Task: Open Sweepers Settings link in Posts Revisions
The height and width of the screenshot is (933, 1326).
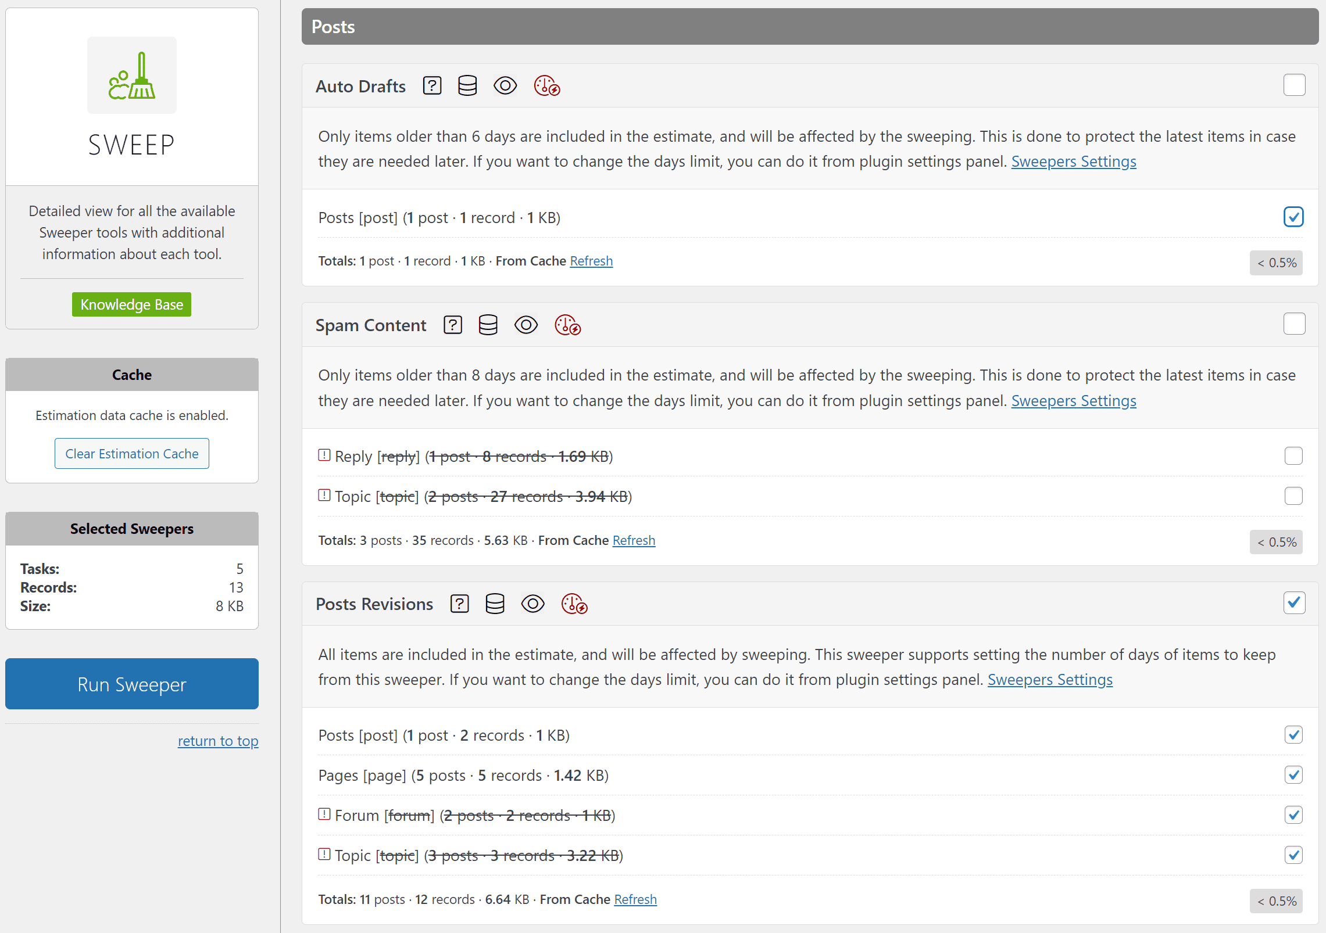Action: pyautogui.click(x=1050, y=680)
